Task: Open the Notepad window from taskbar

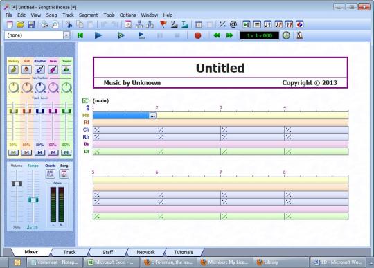Action: tap(55, 262)
